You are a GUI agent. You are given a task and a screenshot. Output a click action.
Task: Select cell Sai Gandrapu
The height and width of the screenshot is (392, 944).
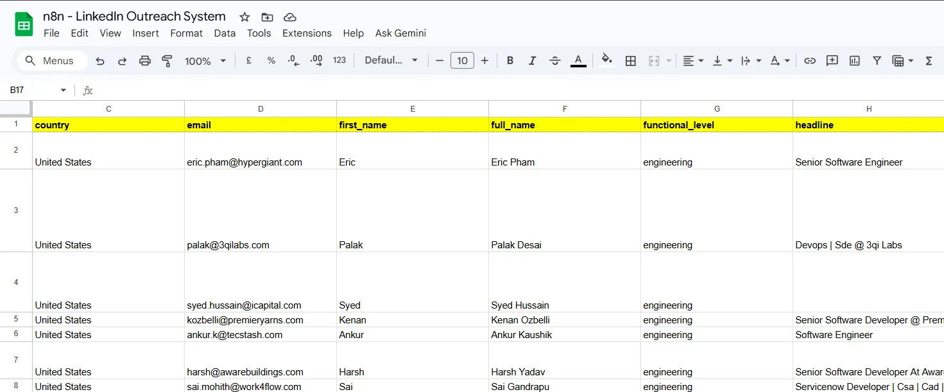pos(565,386)
